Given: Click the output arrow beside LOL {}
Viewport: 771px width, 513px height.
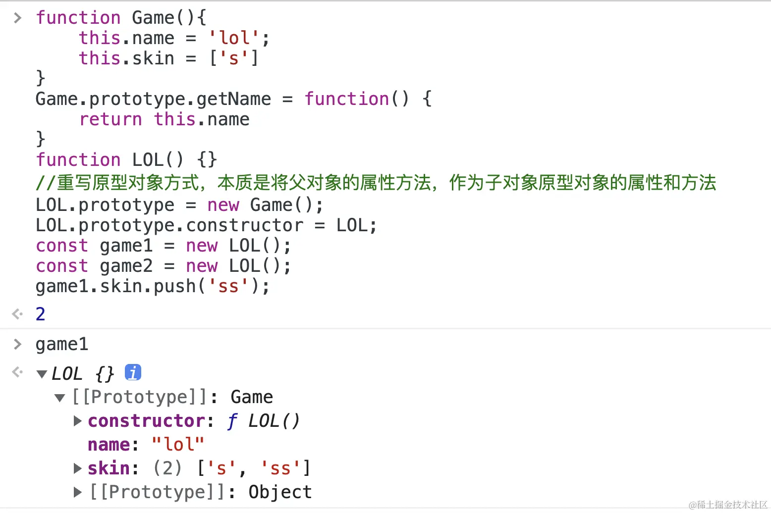Looking at the screenshot, I should coord(17,372).
